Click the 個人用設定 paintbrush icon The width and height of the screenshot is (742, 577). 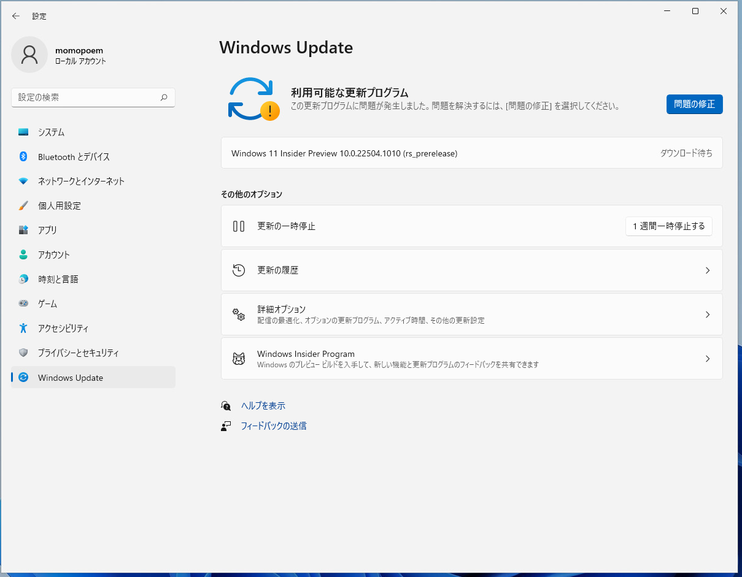[x=23, y=205]
